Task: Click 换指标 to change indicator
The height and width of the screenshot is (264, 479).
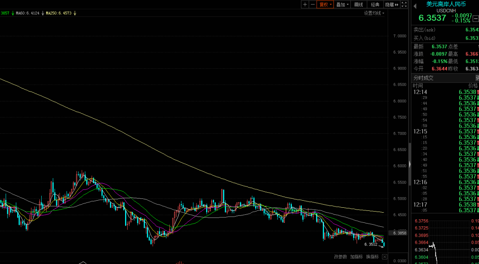Action: tap(373, 256)
